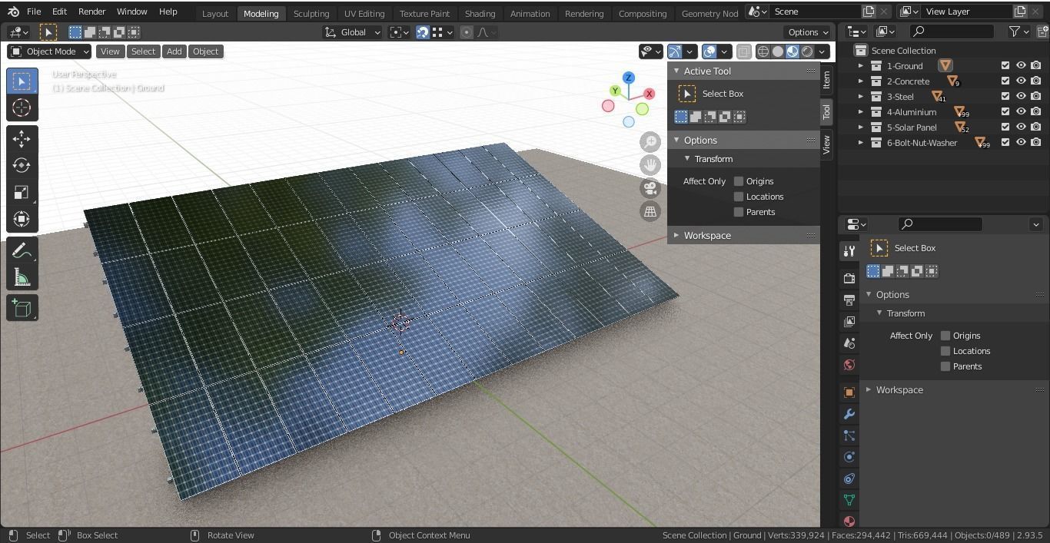This screenshot has height=543, width=1050.
Task: Click the Zoom view magnifier gizmo
Action: (650, 142)
